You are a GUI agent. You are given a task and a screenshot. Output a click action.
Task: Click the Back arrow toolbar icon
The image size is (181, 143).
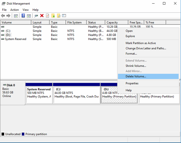pyautogui.click(x=3, y=16)
